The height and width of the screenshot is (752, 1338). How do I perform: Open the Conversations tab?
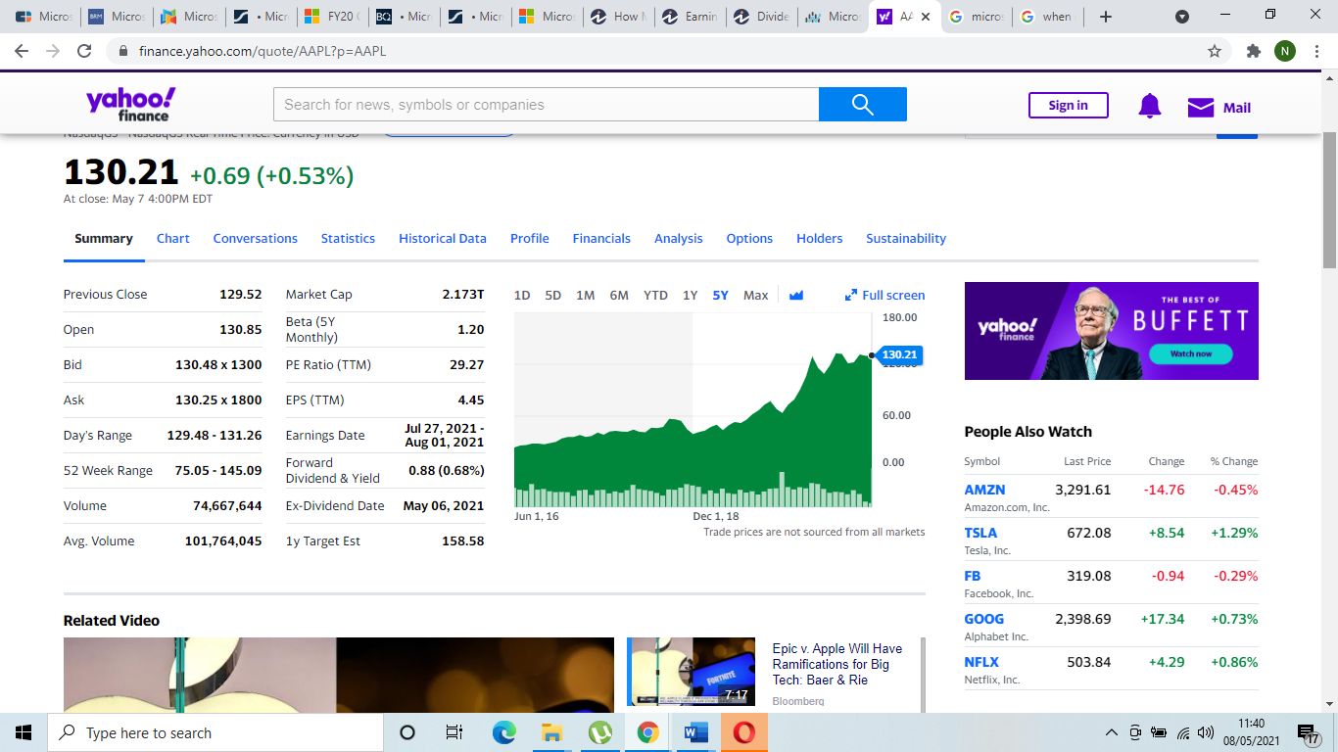tap(256, 238)
